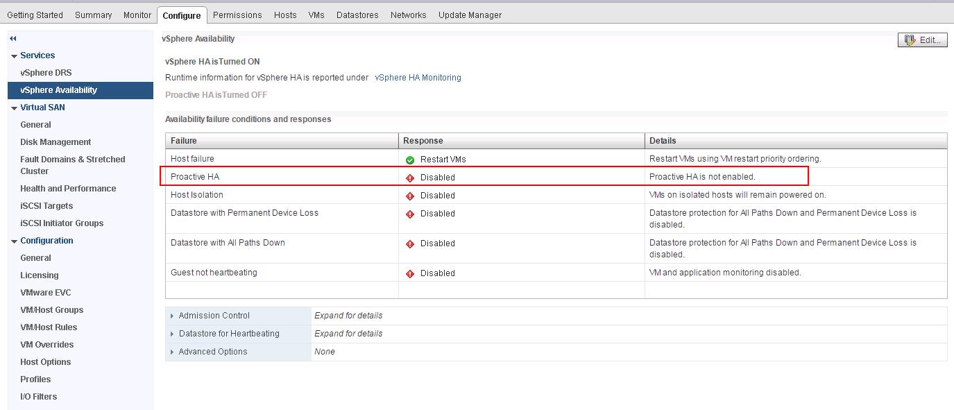Click the green checkmark icon beside Restart VMs
954x410 pixels.
[x=410, y=160]
